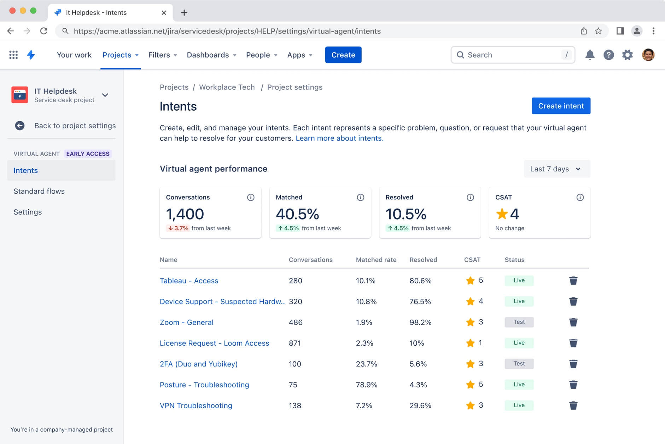Click the Create intent button
This screenshot has height=444, width=665.
click(561, 106)
